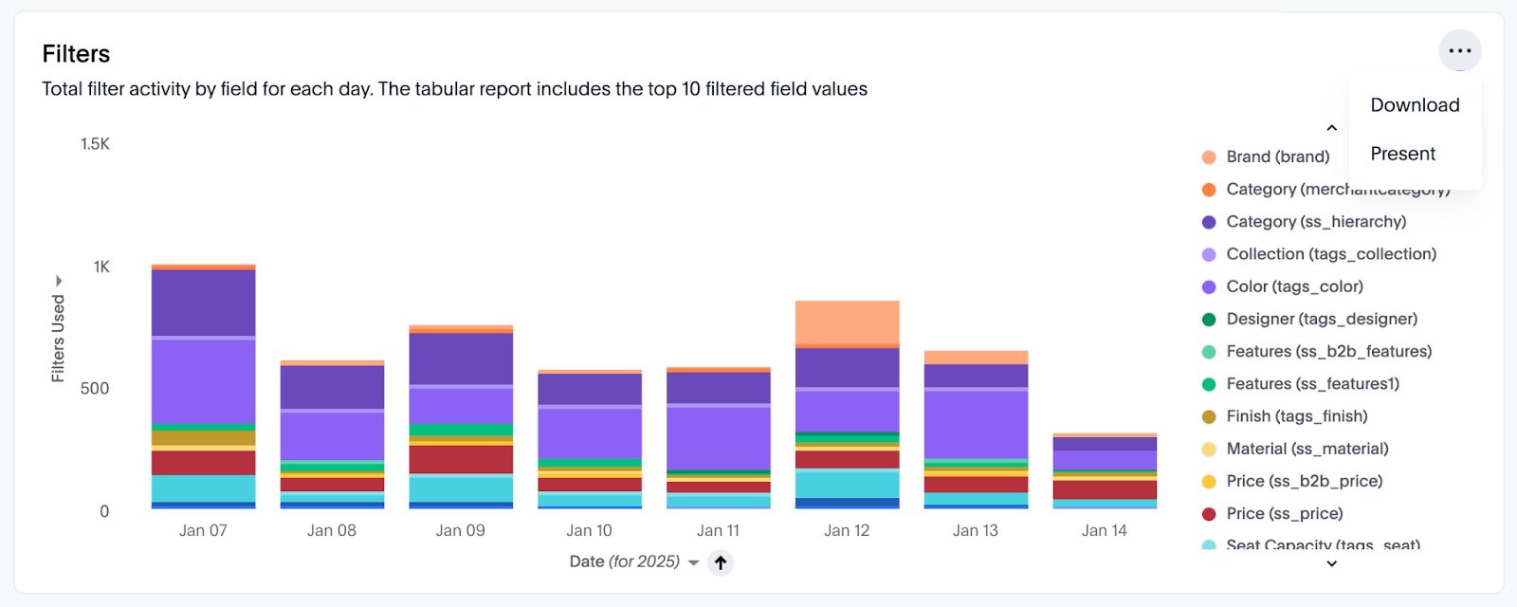
Task: Click Designer (tags_designer) legend dot
Action: pos(1209,320)
